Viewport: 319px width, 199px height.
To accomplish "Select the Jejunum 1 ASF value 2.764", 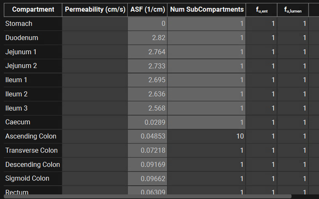I will click(x=147, y=52).
